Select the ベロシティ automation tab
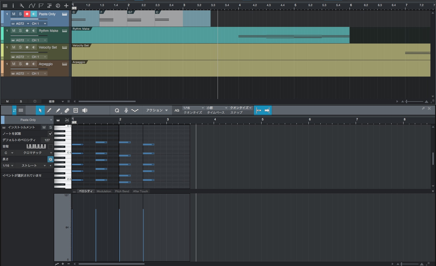This screenshot has width=436, height=266. (86, 191)
